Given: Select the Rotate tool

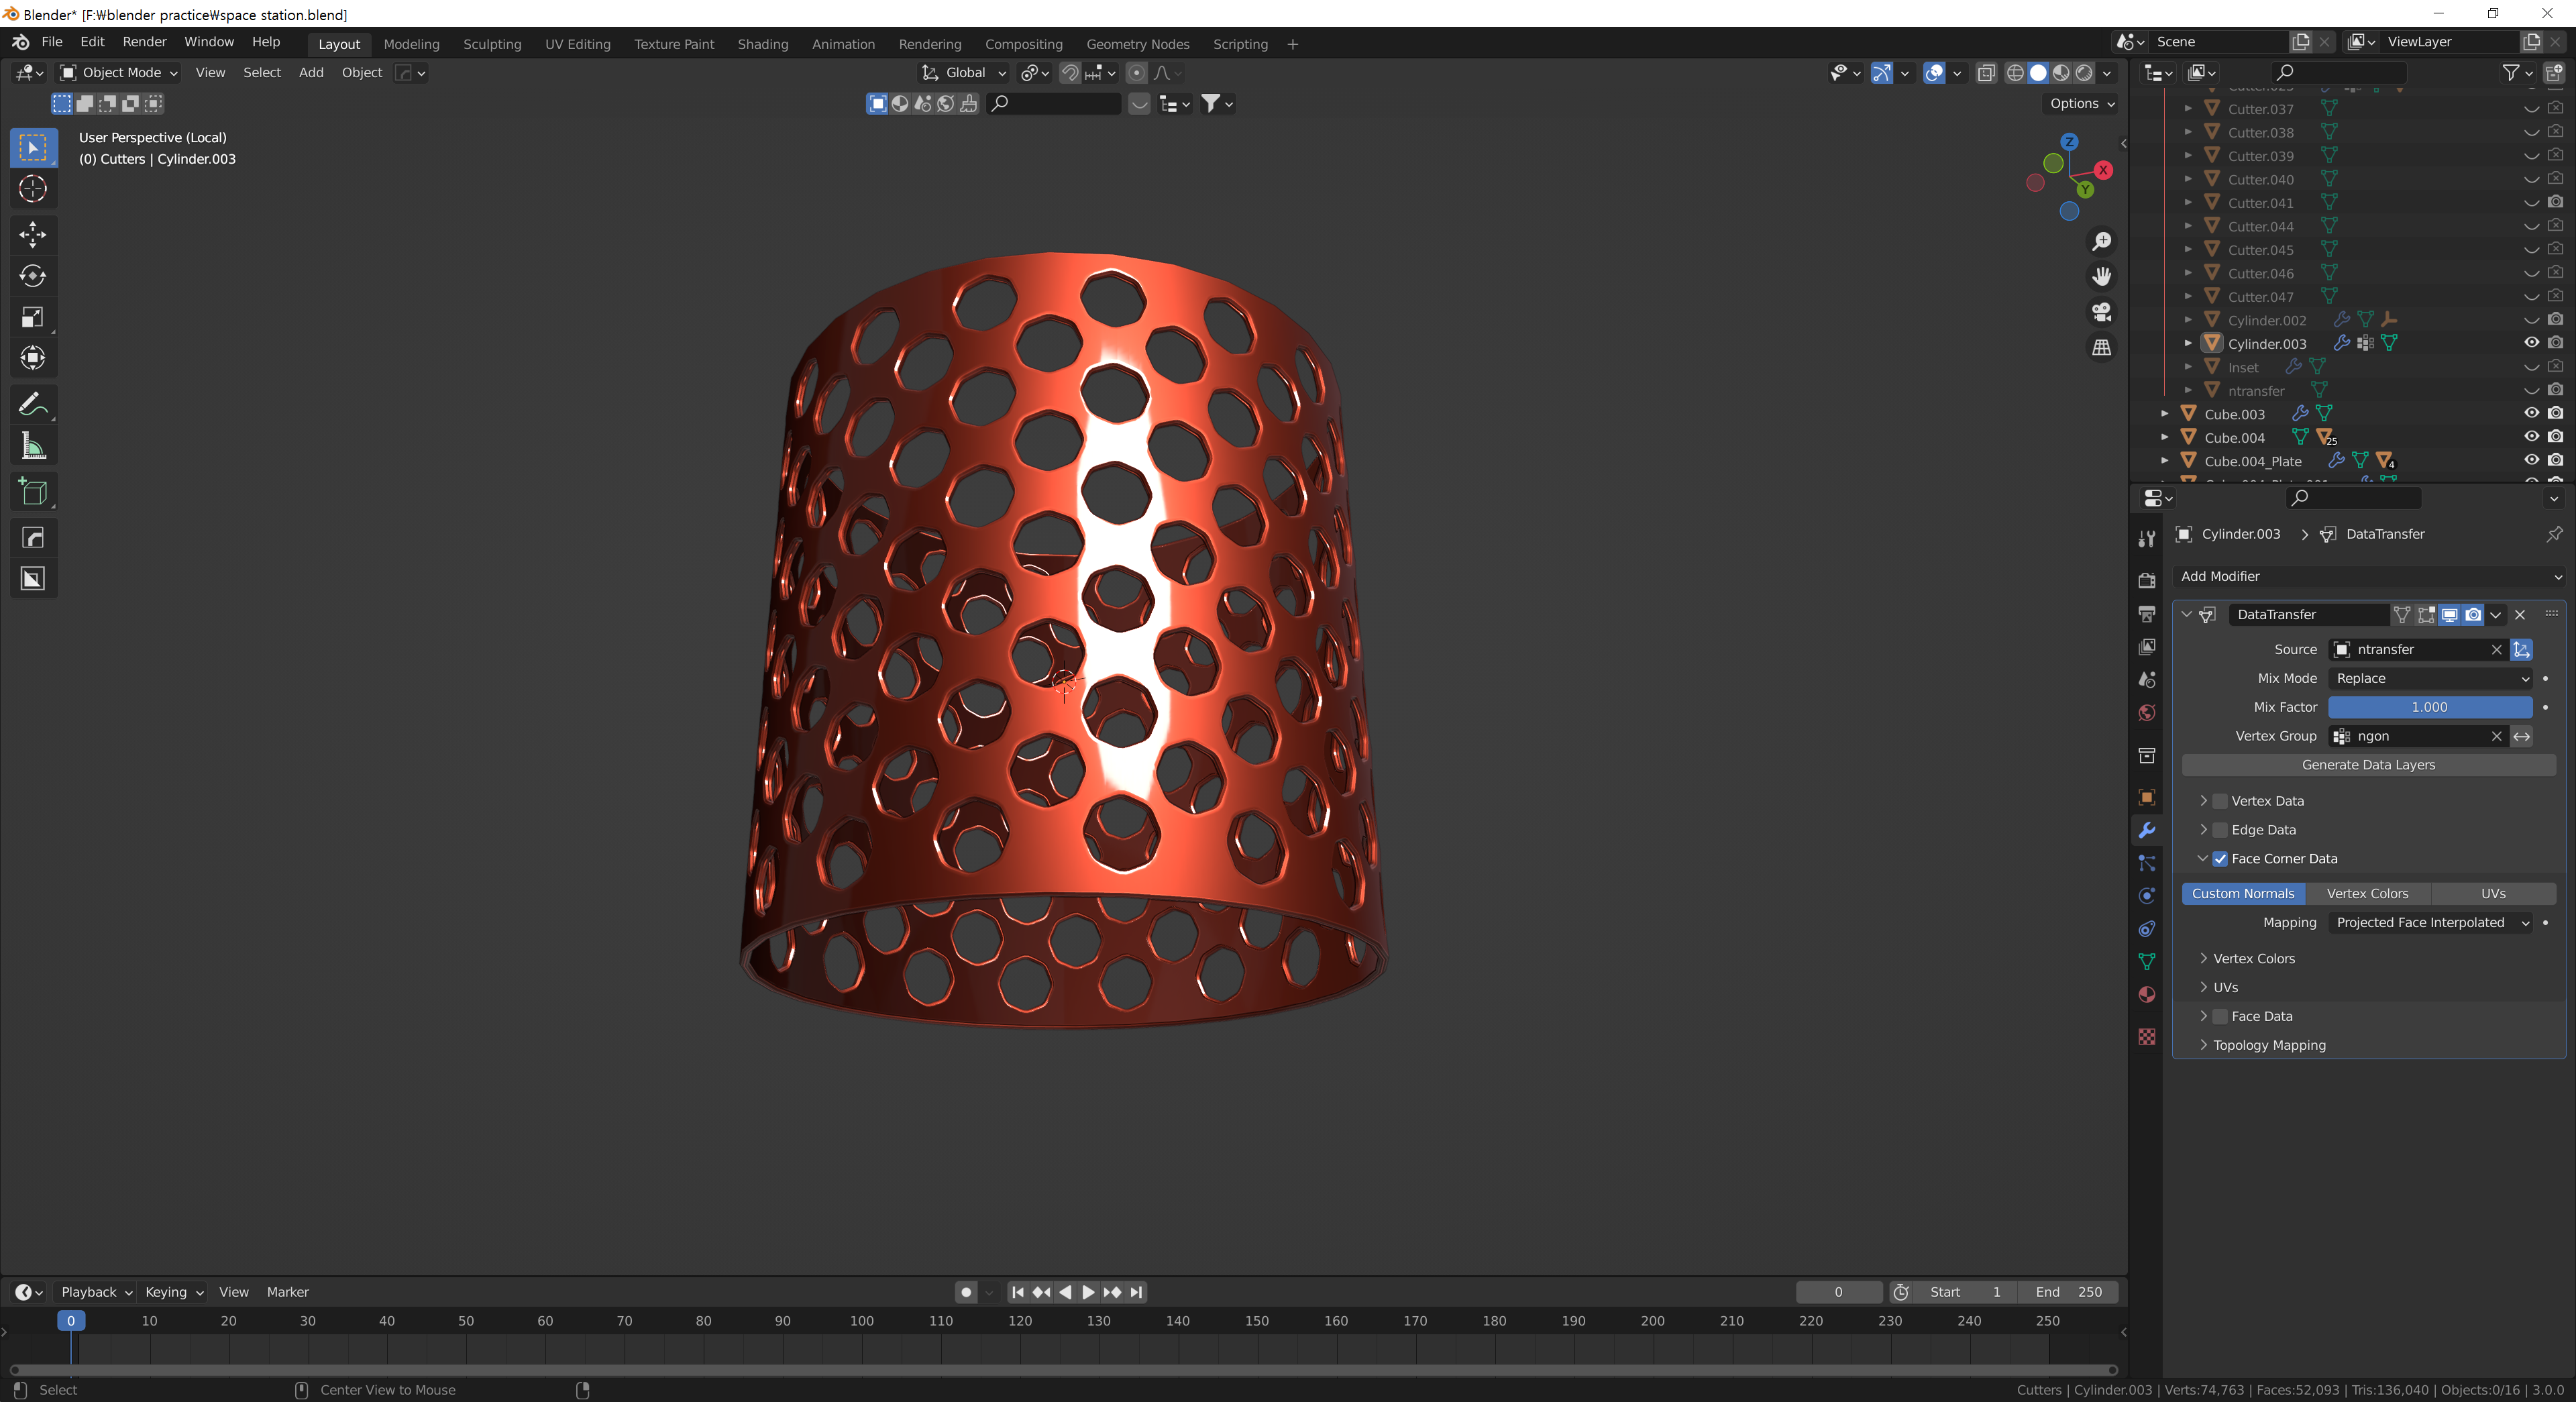Looking at the screenshot, I should (x=33, y=276).
